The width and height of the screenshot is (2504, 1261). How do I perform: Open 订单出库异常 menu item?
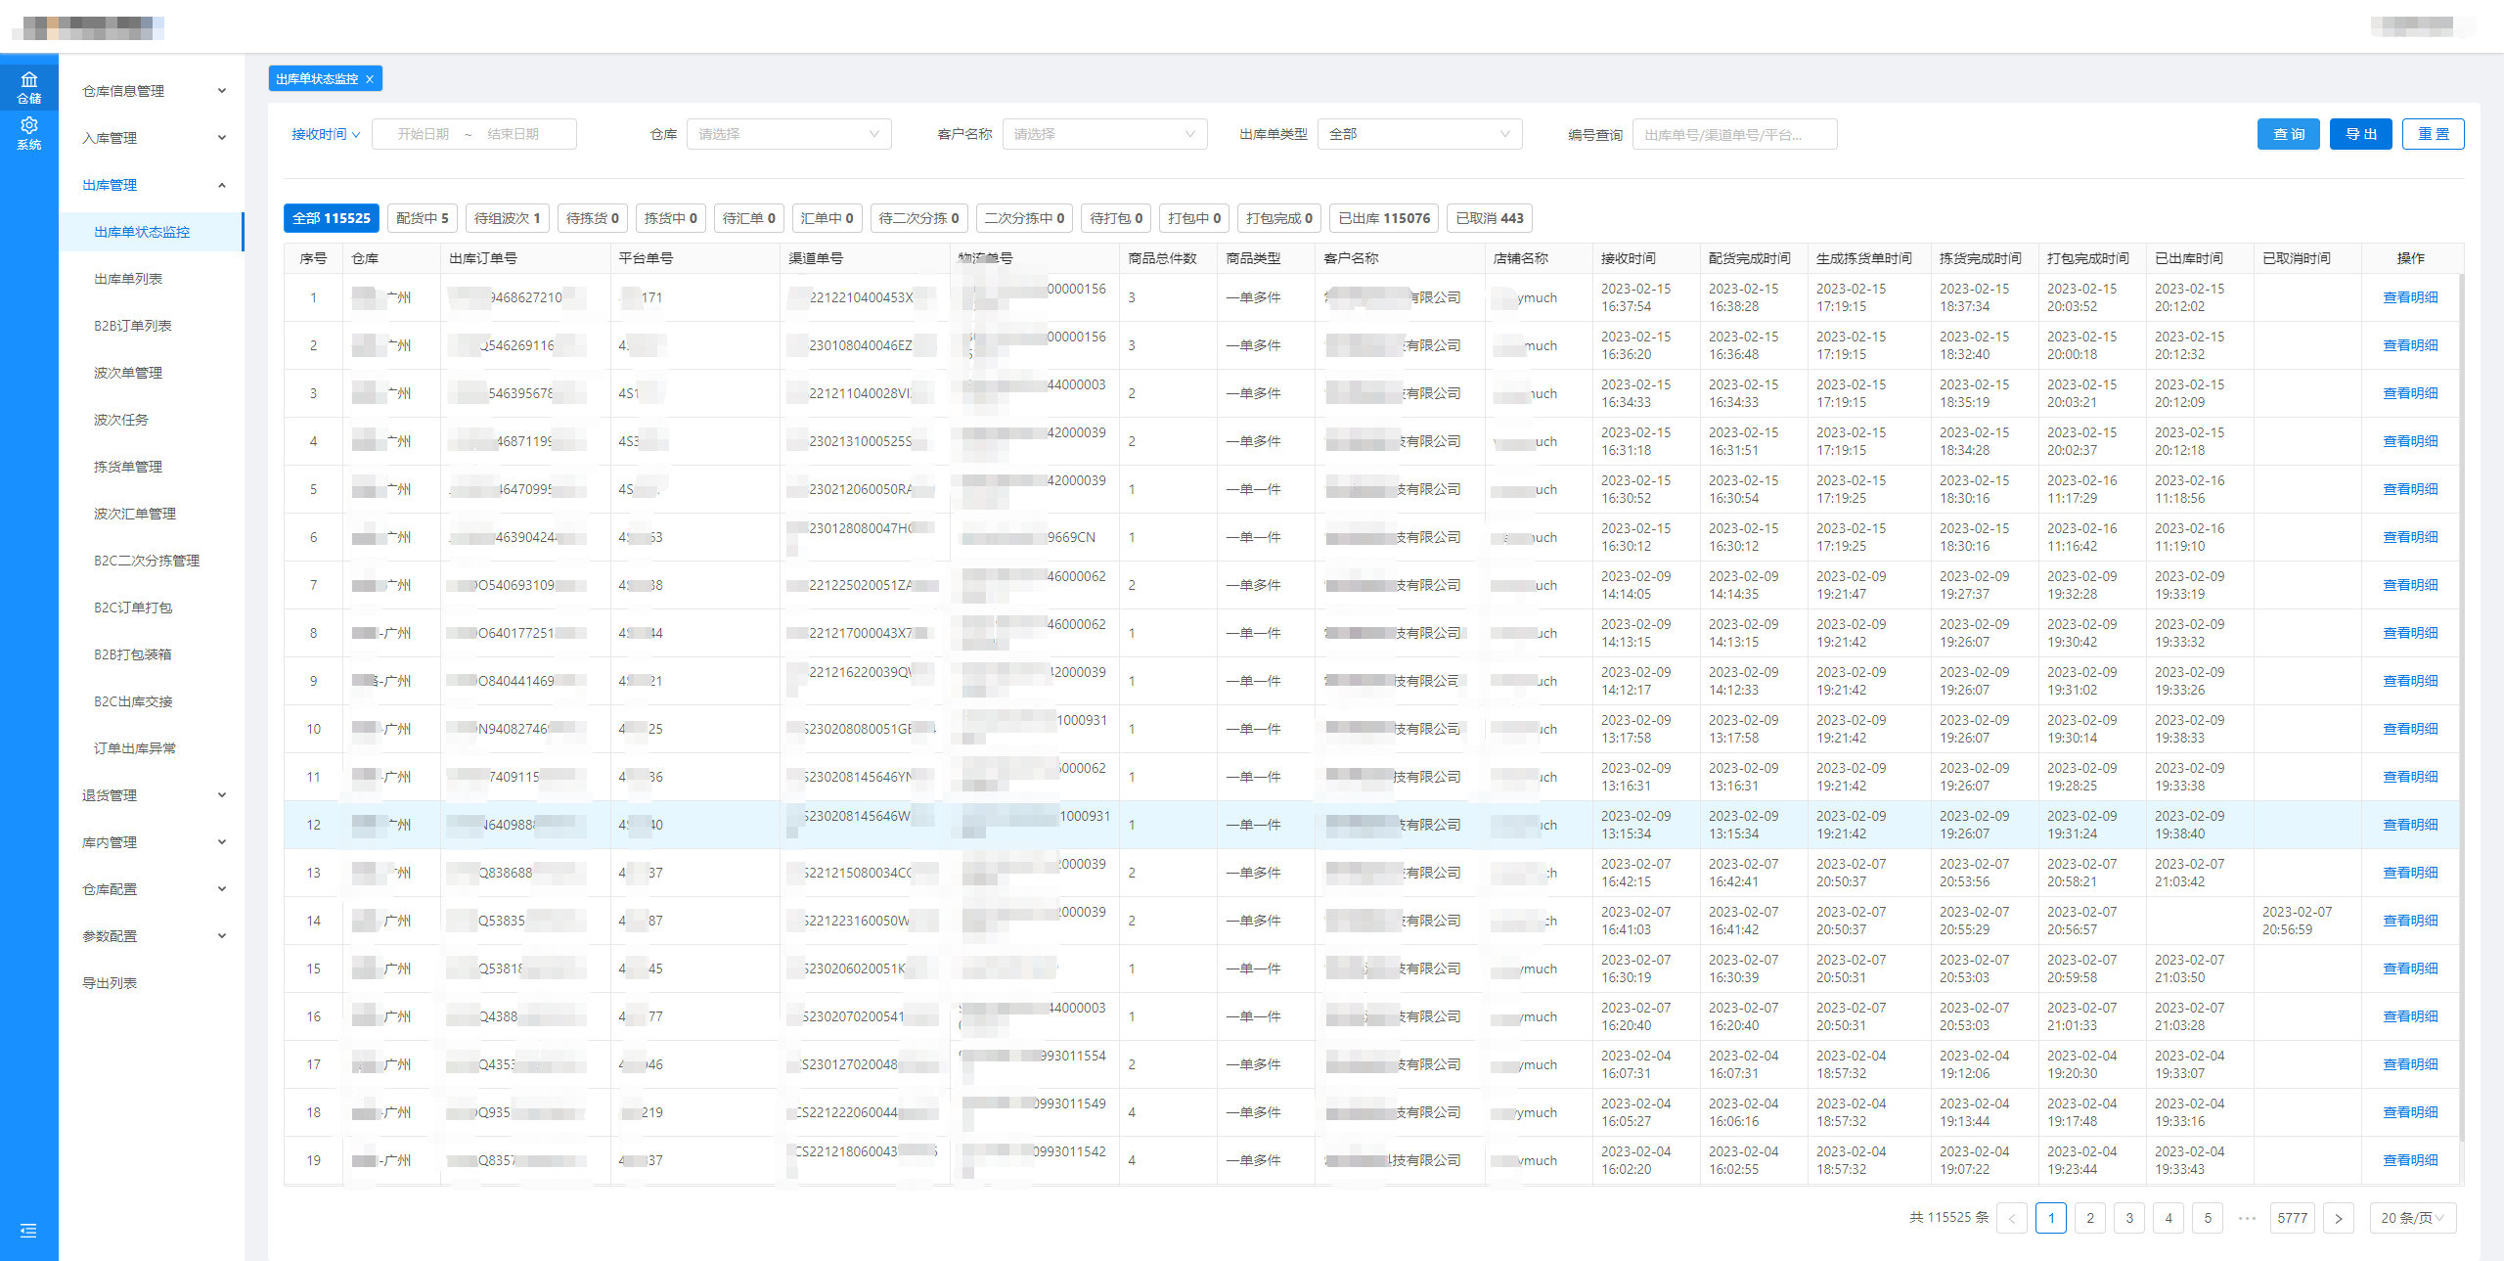point(152,748)
